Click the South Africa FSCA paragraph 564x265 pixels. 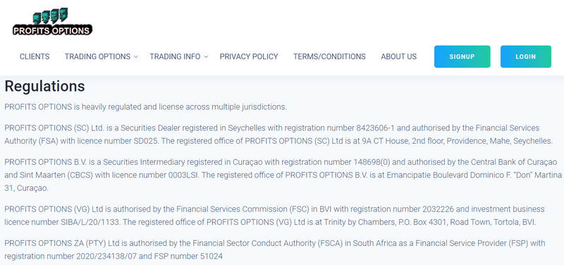(x=275, y=250)
